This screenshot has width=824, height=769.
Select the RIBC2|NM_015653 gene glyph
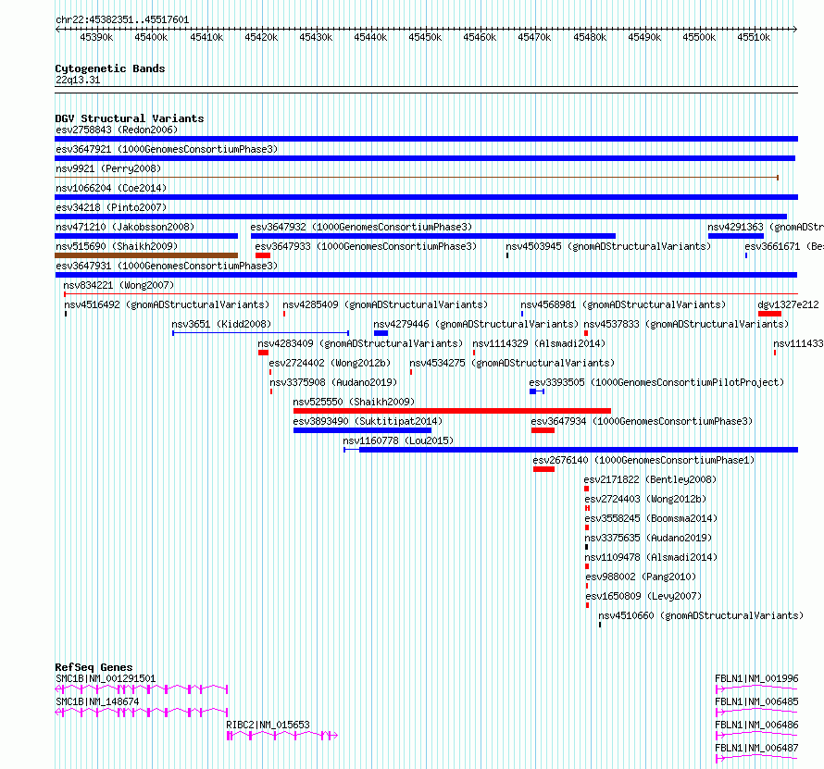point(281,736)
